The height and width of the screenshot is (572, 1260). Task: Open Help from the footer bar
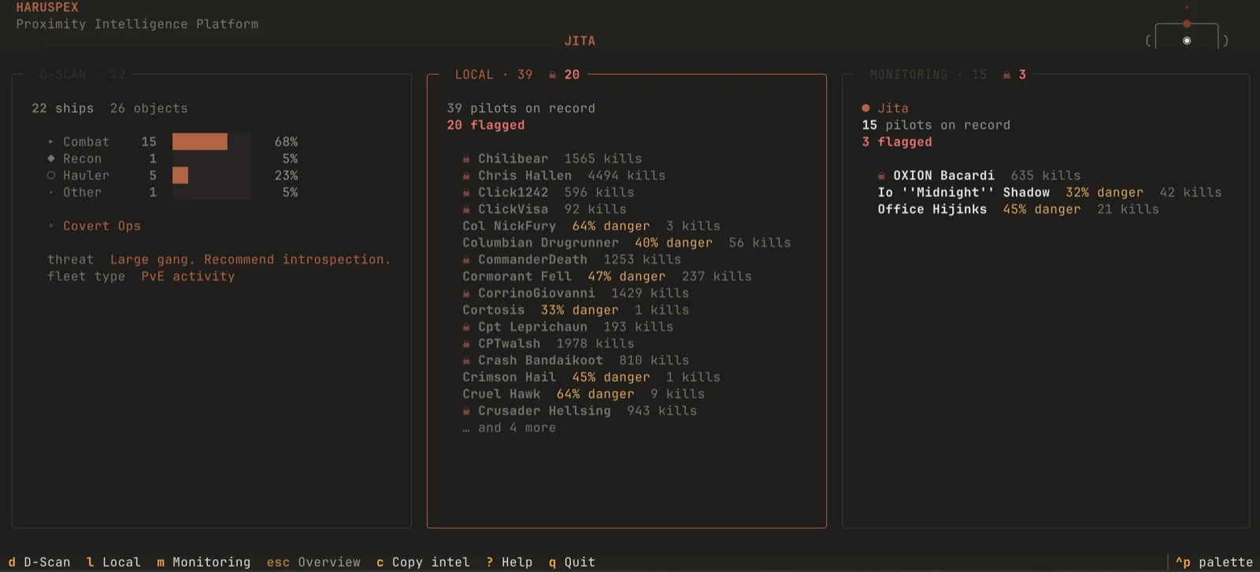pyautogui.click(x=510, y=562)
